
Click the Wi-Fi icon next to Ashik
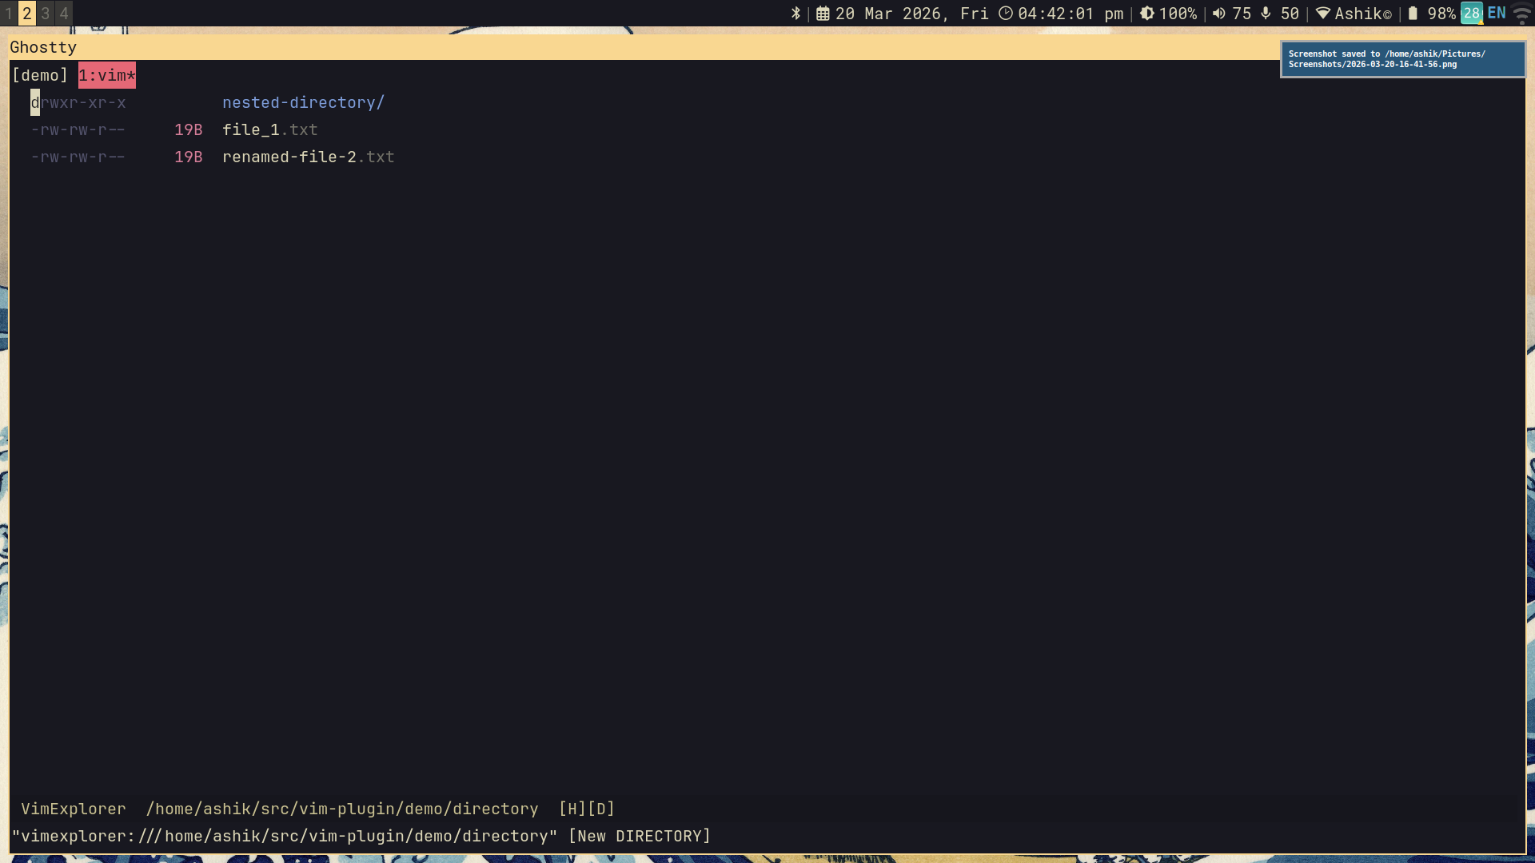point(1323,14)
